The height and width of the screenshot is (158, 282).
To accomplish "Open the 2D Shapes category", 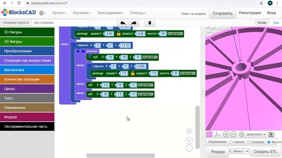I will click(27, 42).
